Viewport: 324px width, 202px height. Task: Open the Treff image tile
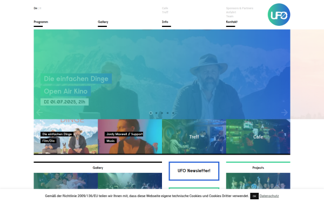point(194,136)
